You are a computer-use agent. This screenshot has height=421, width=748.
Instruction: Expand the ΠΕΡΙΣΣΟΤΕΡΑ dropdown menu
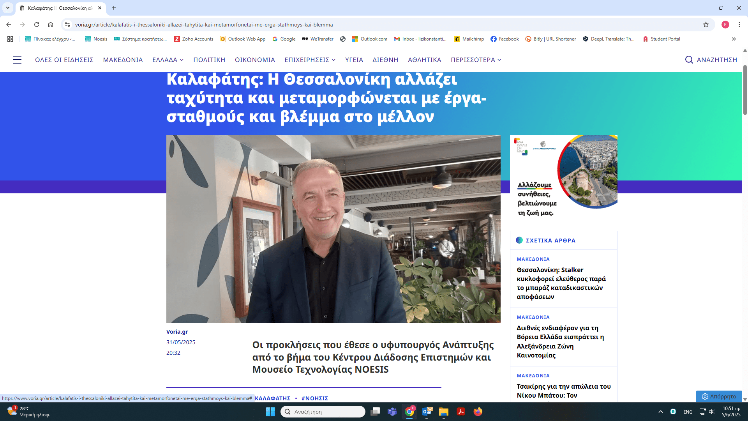(x=476, y=60)
